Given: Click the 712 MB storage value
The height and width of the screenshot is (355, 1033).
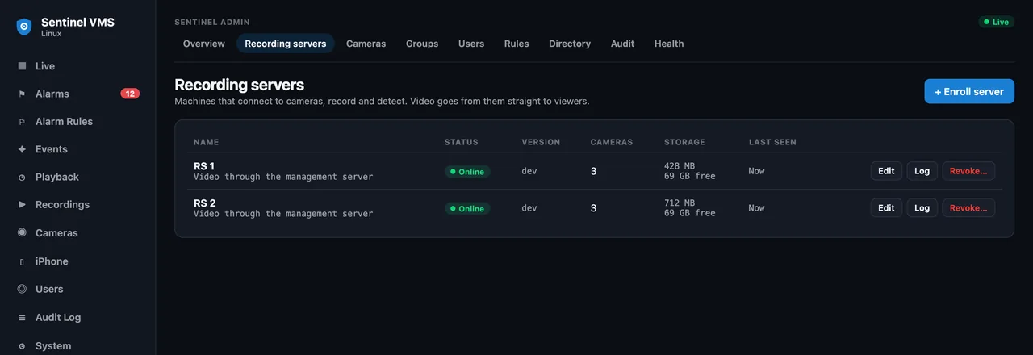Looking at the screenshot, I should (680, 203).
